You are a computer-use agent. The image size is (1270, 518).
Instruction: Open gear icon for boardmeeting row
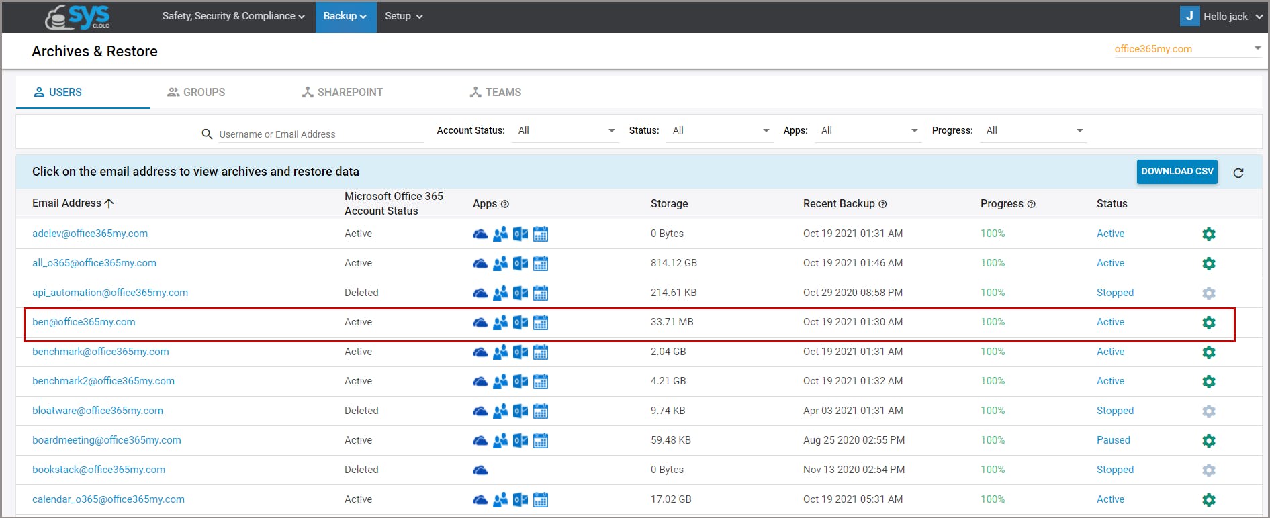click(1209, 441)
